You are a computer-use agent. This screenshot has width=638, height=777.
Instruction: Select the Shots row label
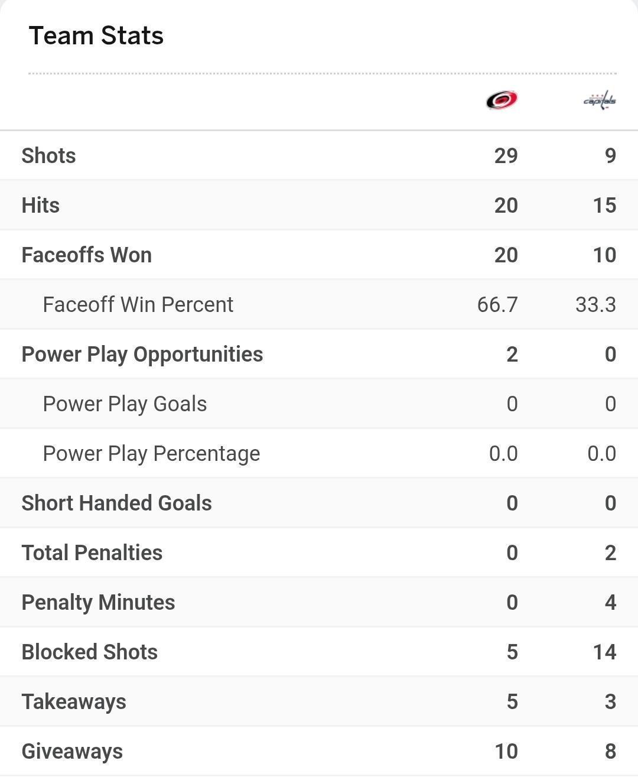pos(48,155)
